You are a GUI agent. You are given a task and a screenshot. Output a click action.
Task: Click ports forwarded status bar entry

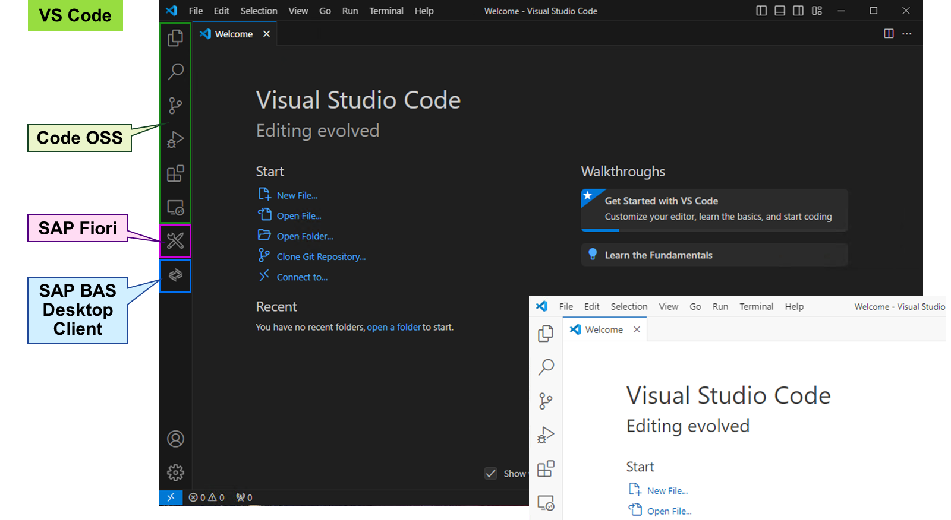[x=244, y=497]
